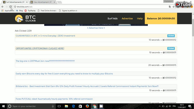Click Clicked badge on OPPORTUNITEE ad

click(x=171, y=48)
